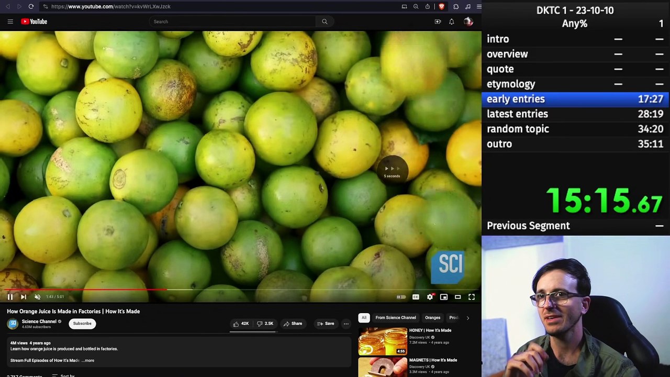The height and width of the screenshot is (377, 670).
Task: Unmute the video volume
Action: point(37,297)
